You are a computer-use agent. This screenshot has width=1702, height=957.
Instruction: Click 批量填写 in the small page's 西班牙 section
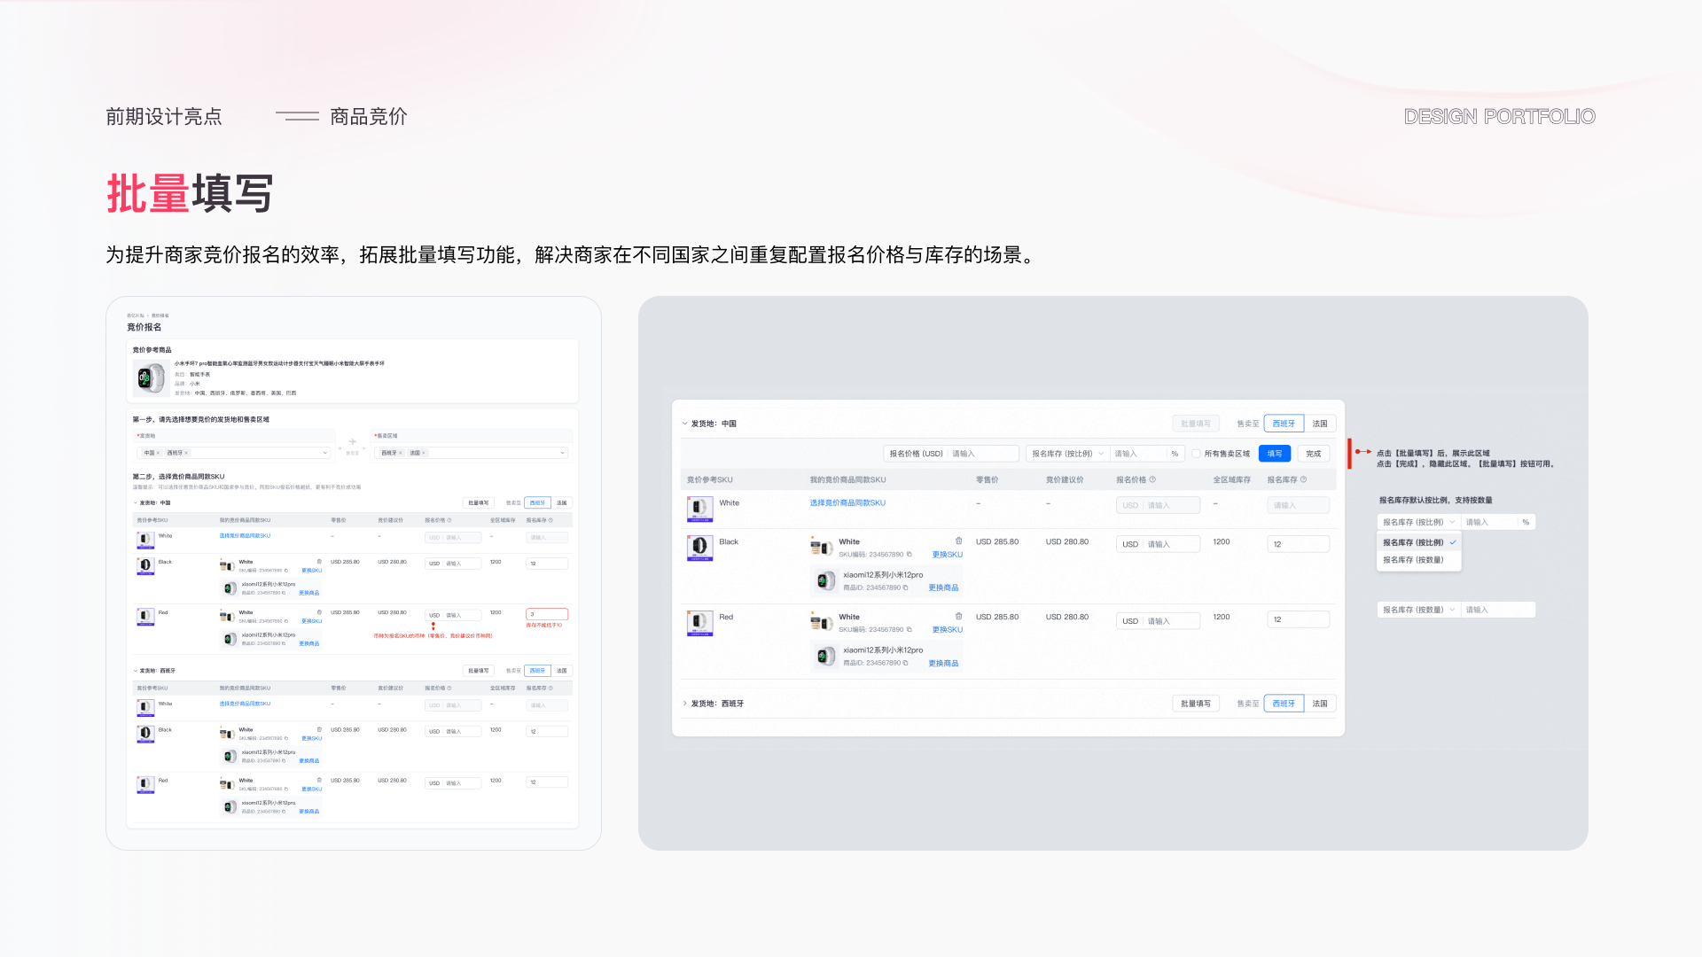click(479, 671)
